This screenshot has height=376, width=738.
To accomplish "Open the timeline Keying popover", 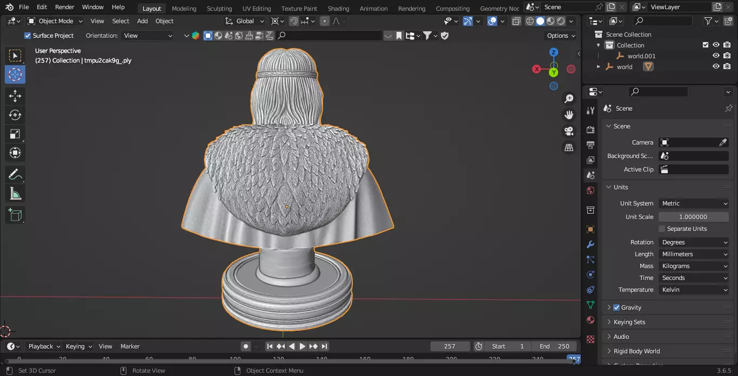I will (78, 346).
